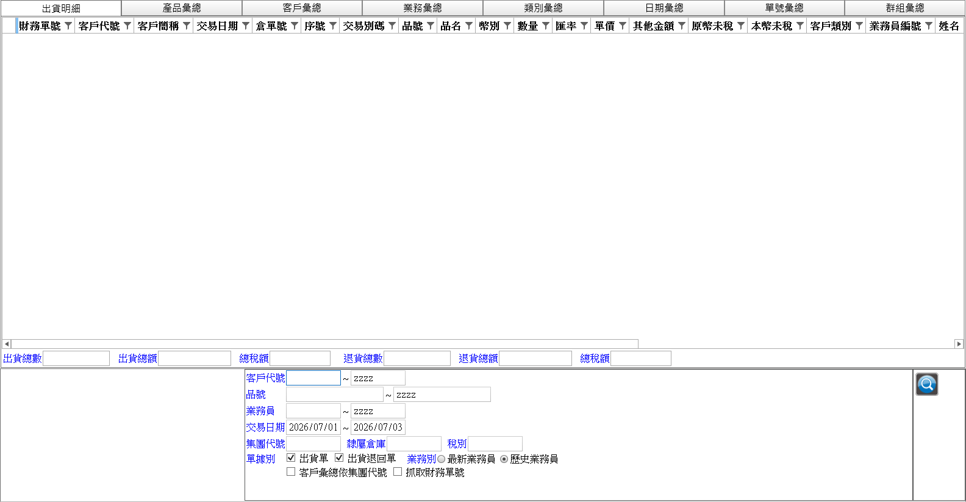966x502 pixels.
Task: Select the 歷史業務員 radio option
Action: 504,459
